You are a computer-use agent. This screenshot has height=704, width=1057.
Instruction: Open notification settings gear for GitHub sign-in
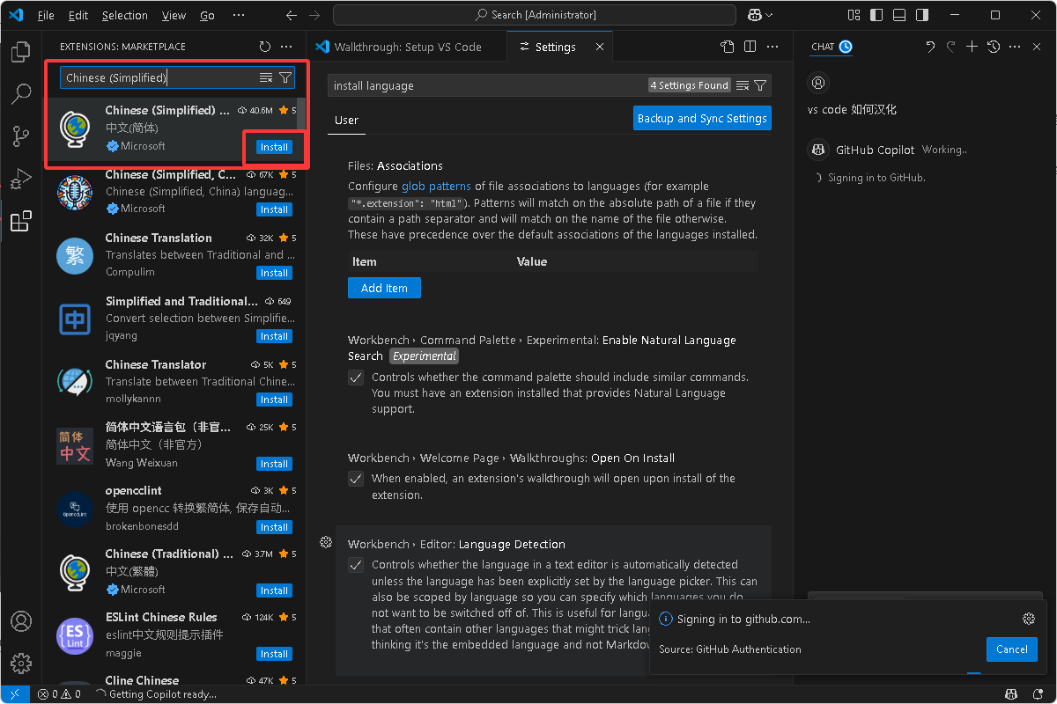(x=1028, y=619)
